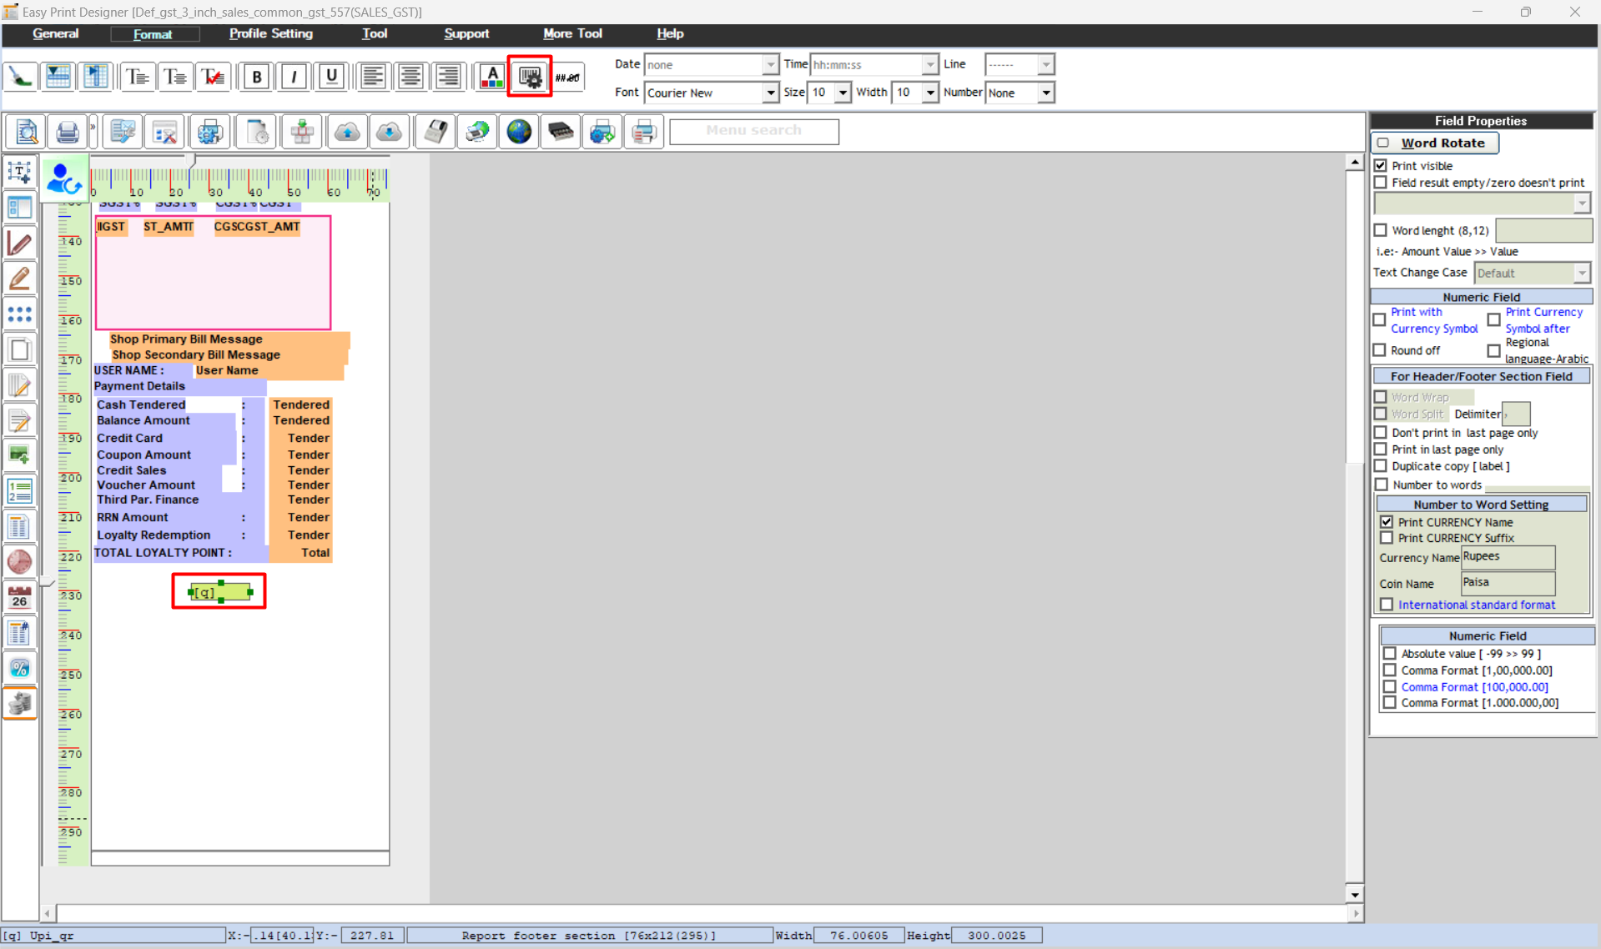Open the Date format dropdown
The height and width of the screenshot is (949, 1601).
click(770, 64)
